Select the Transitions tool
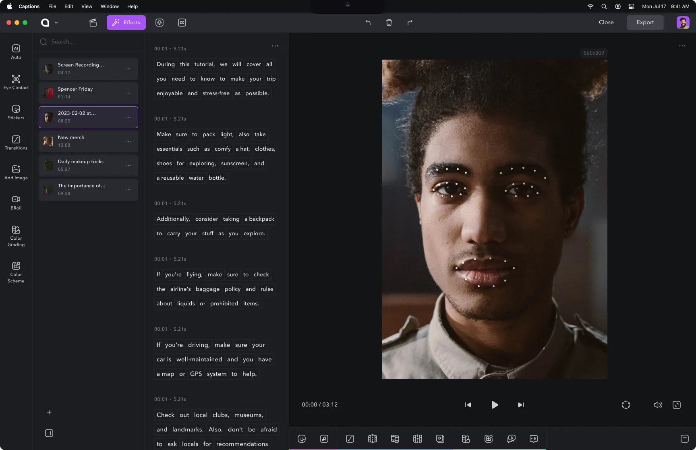The image size is (696, 450). click(x=16, y=142)
